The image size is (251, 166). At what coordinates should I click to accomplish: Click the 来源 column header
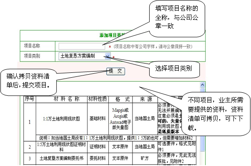pyautogui.click(x=145, y=99)
